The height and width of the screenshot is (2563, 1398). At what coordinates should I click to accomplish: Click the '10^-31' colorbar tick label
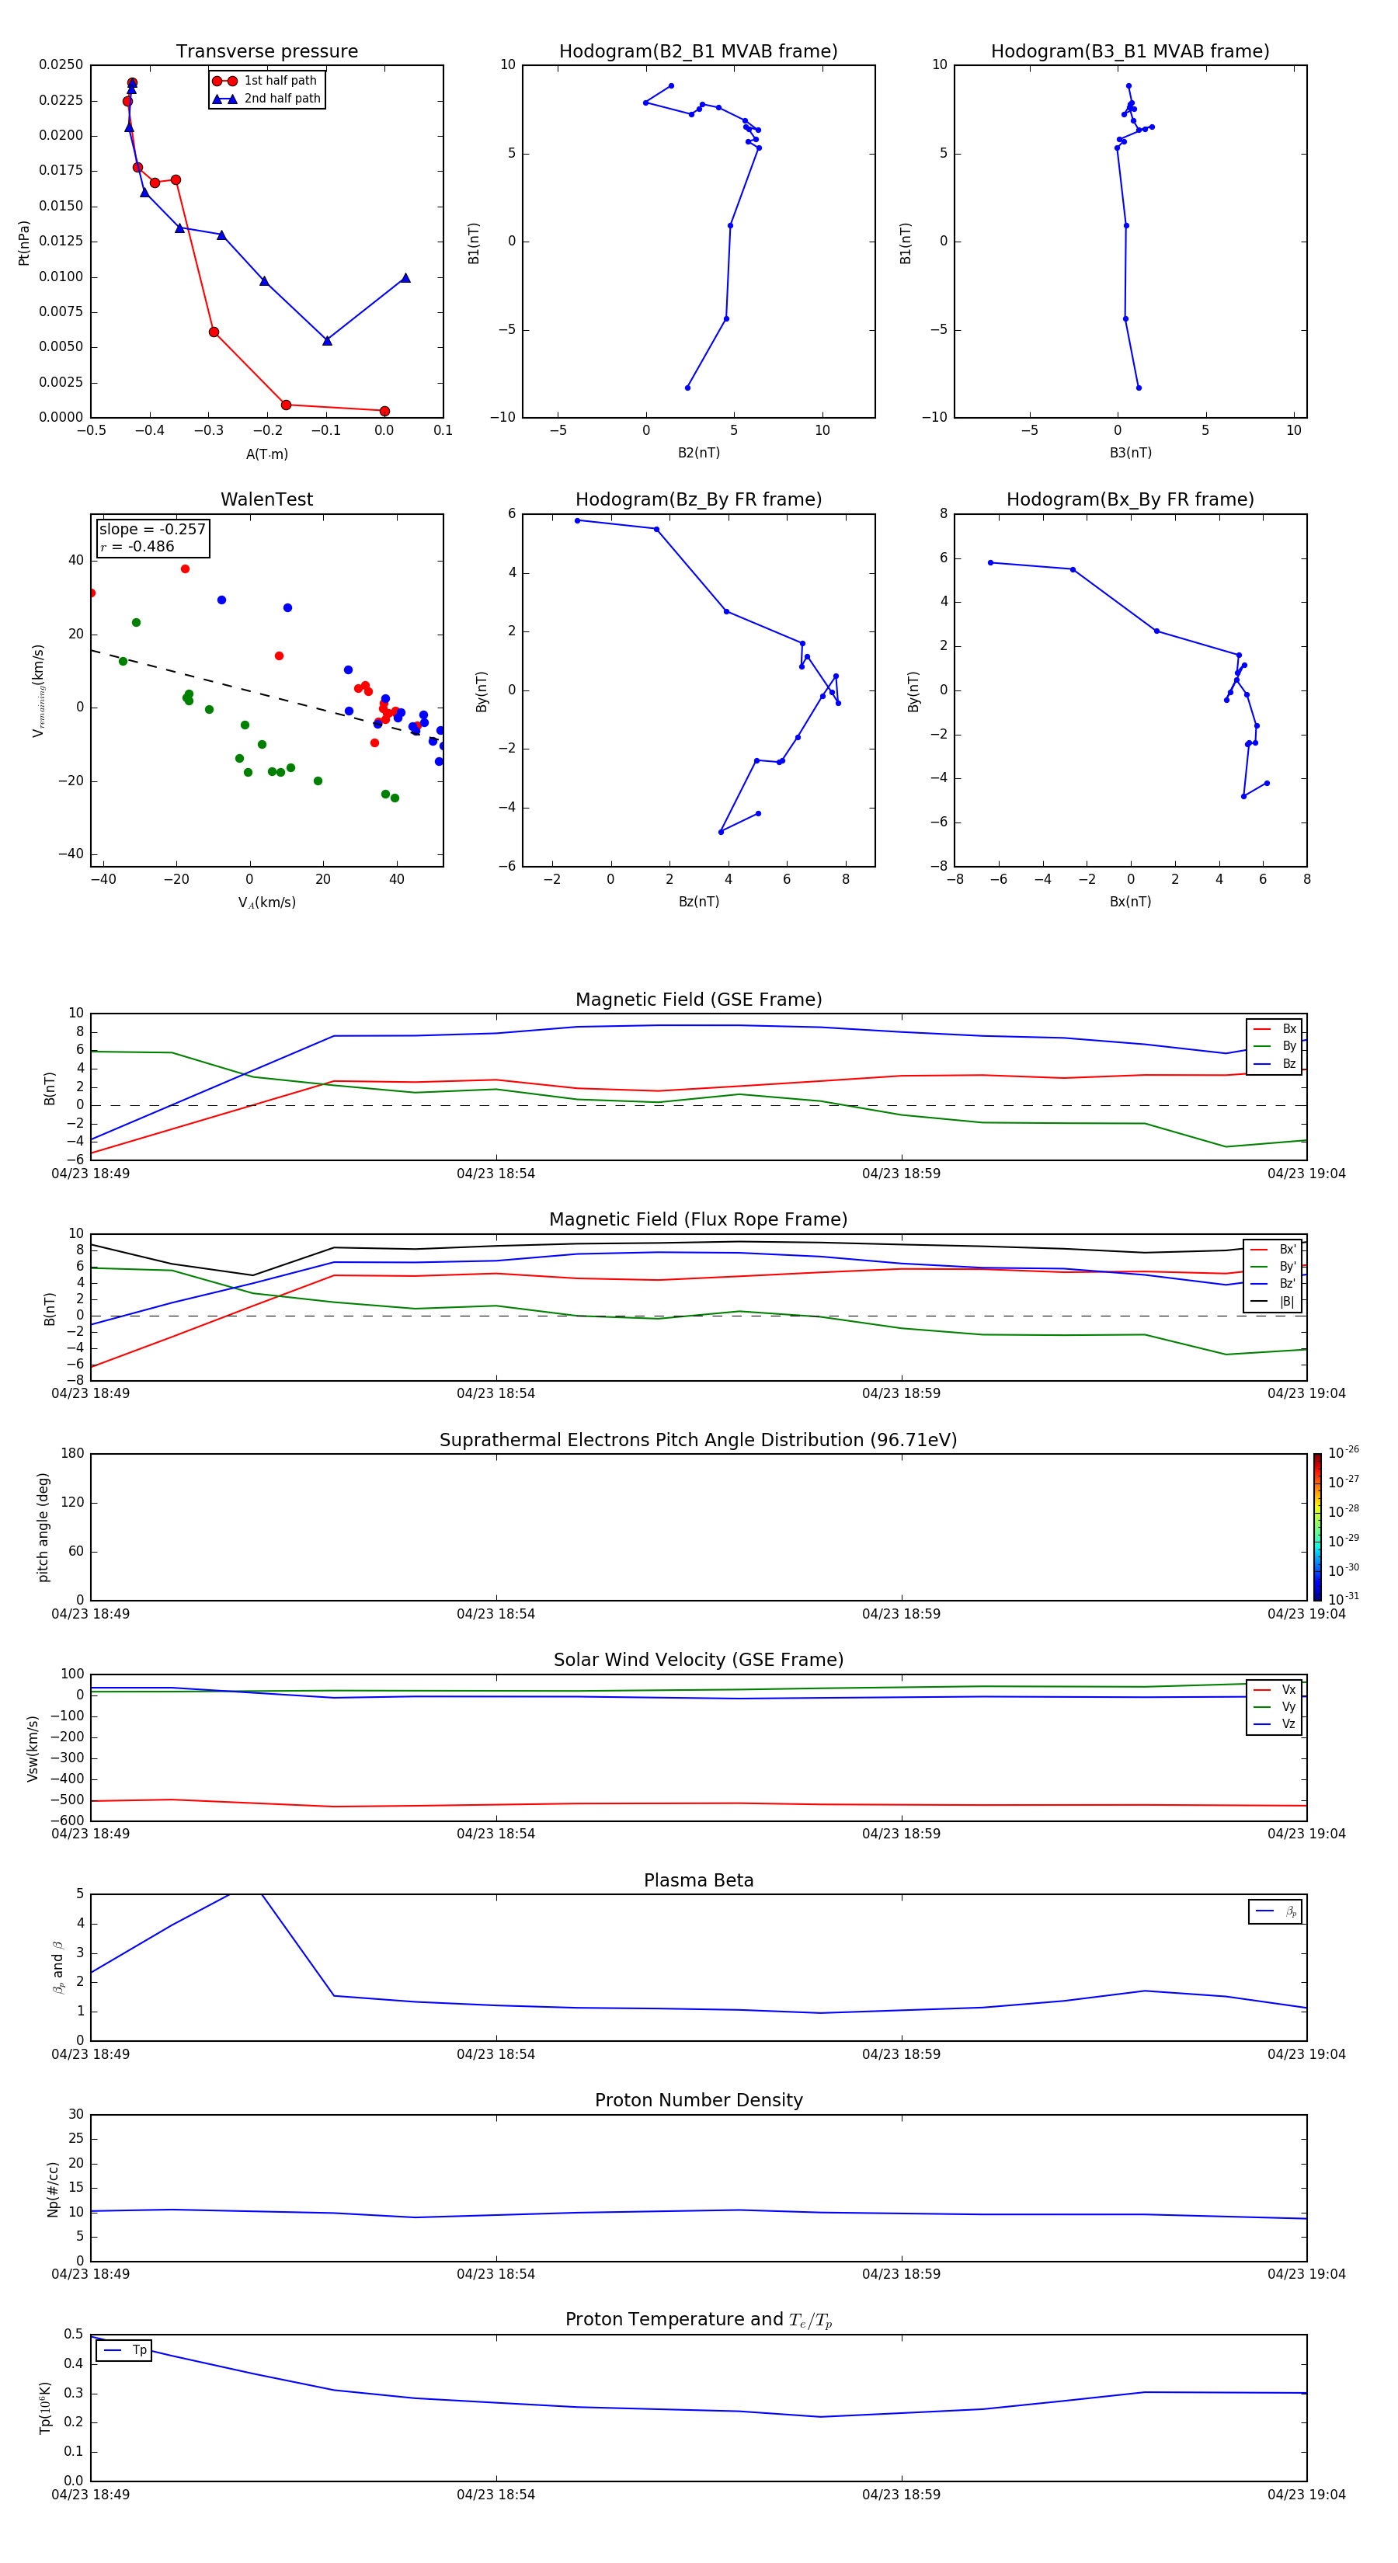[1344, 1599]
